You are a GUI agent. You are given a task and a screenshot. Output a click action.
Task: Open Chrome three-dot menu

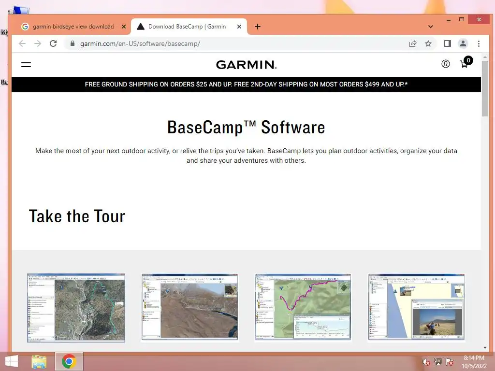pyautogui.click(x=479, y=43)
